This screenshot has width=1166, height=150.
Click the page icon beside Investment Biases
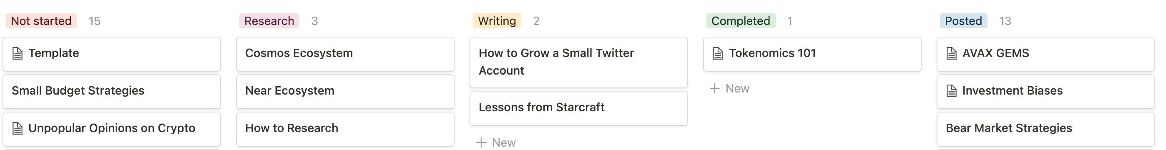coord(952,91)
